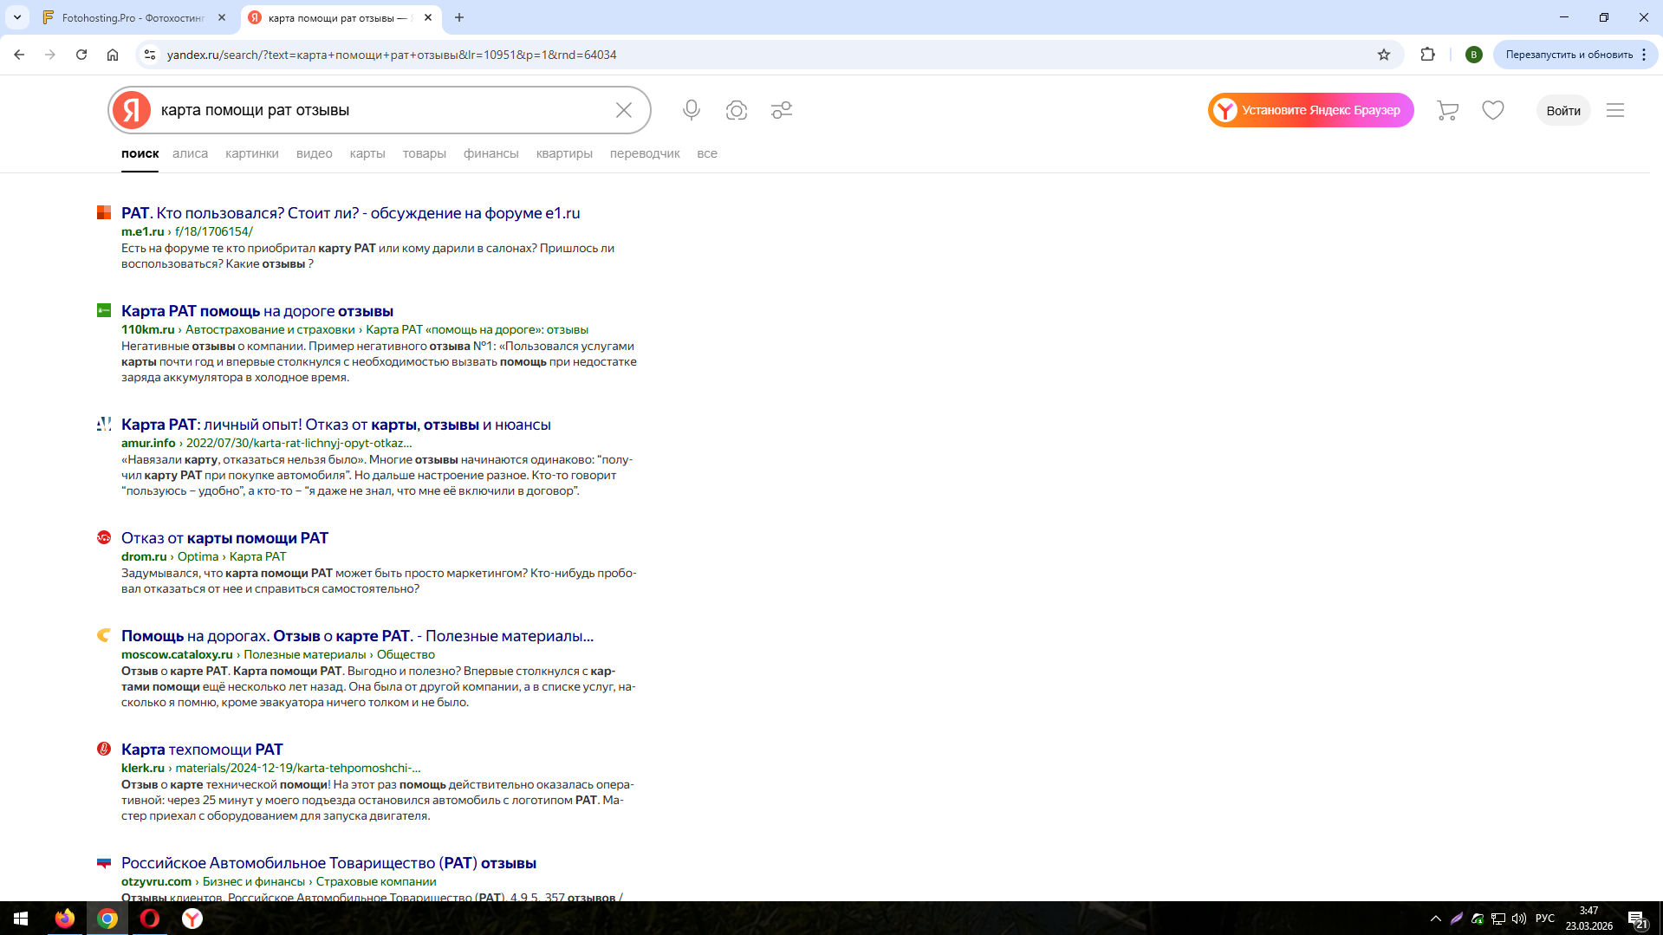
Task: Show hidden system tray icons
Action: coord(1436,919)
